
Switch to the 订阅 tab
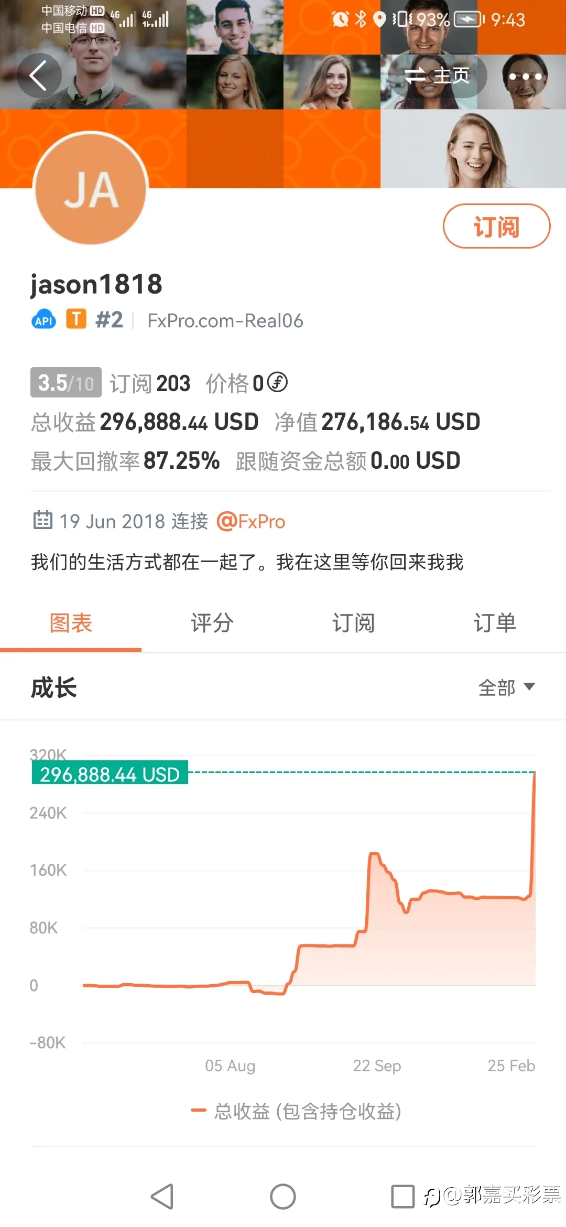(354, 623)
